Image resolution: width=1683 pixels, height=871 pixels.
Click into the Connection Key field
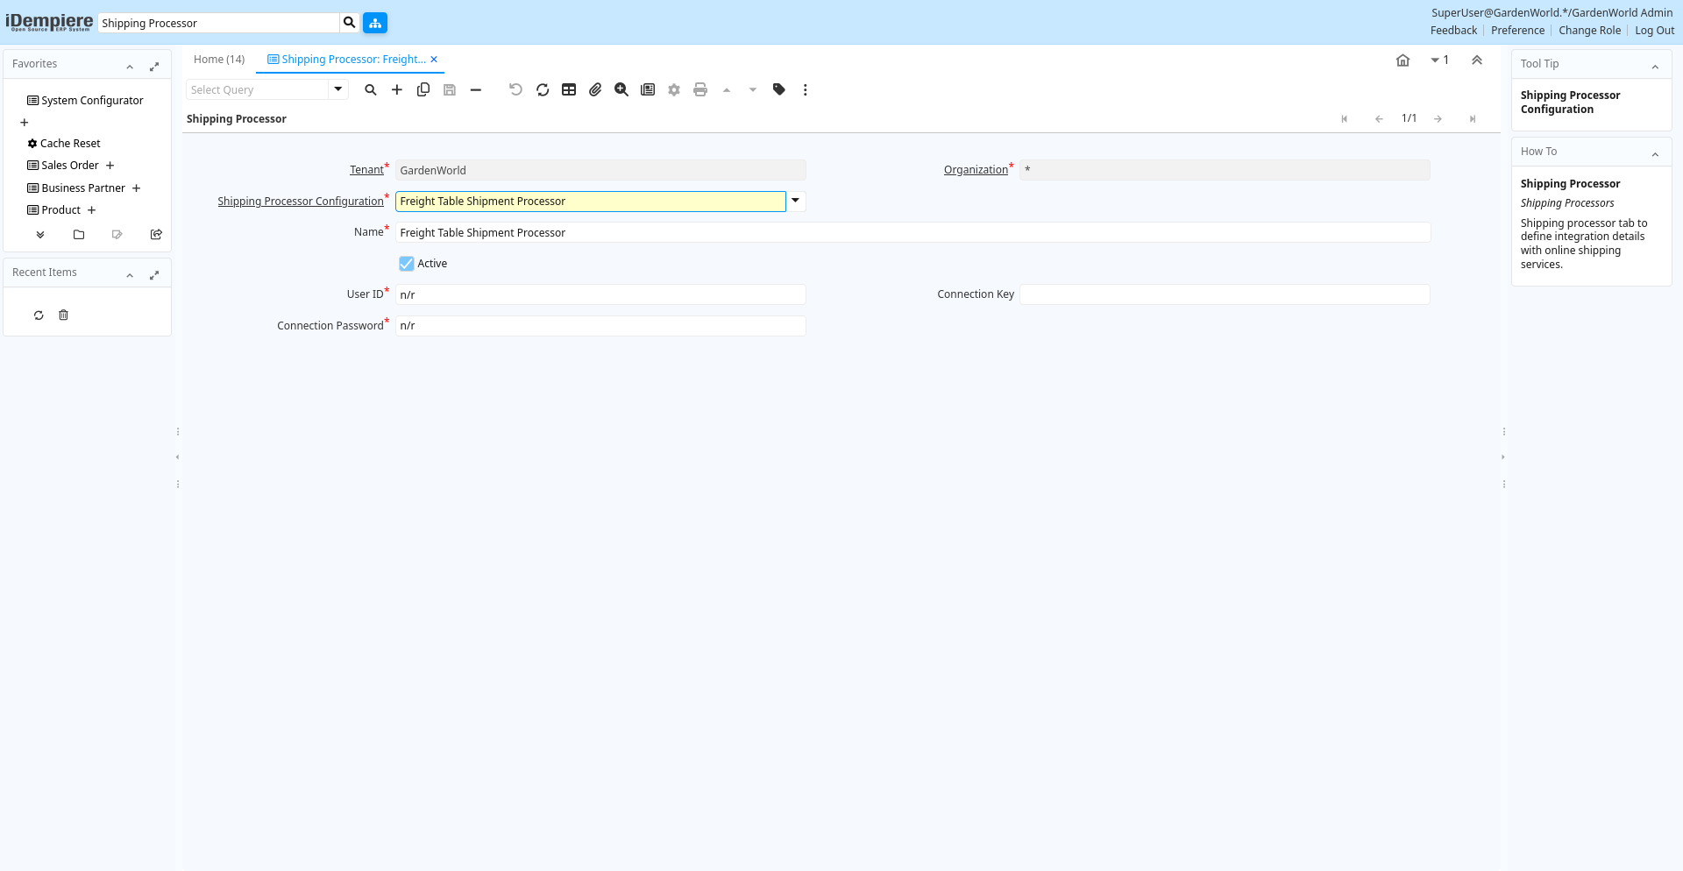point(1225,294)
